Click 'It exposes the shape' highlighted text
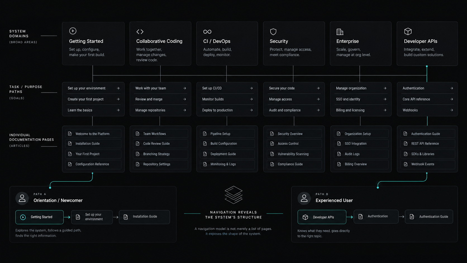 221,234
